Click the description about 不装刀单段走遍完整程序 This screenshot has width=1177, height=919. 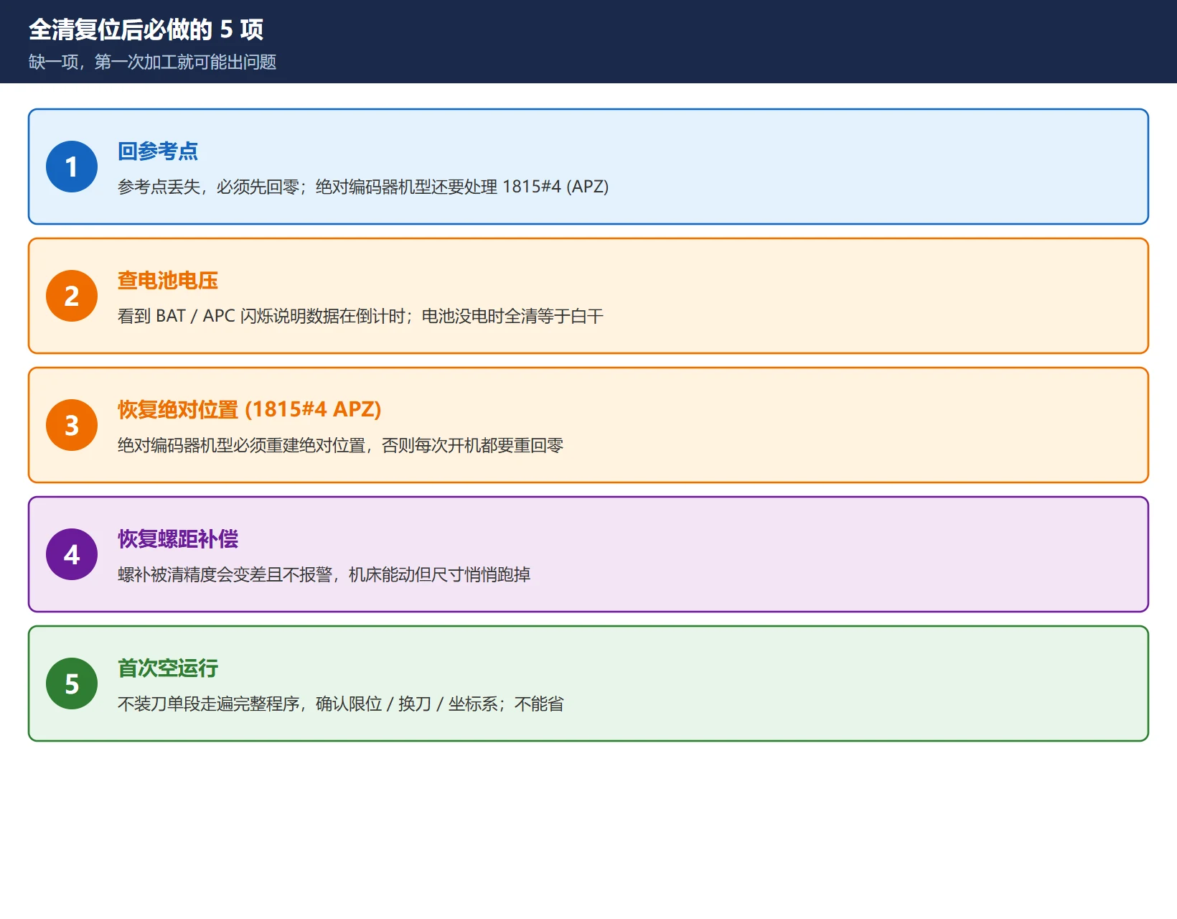[x=341, y=704]
